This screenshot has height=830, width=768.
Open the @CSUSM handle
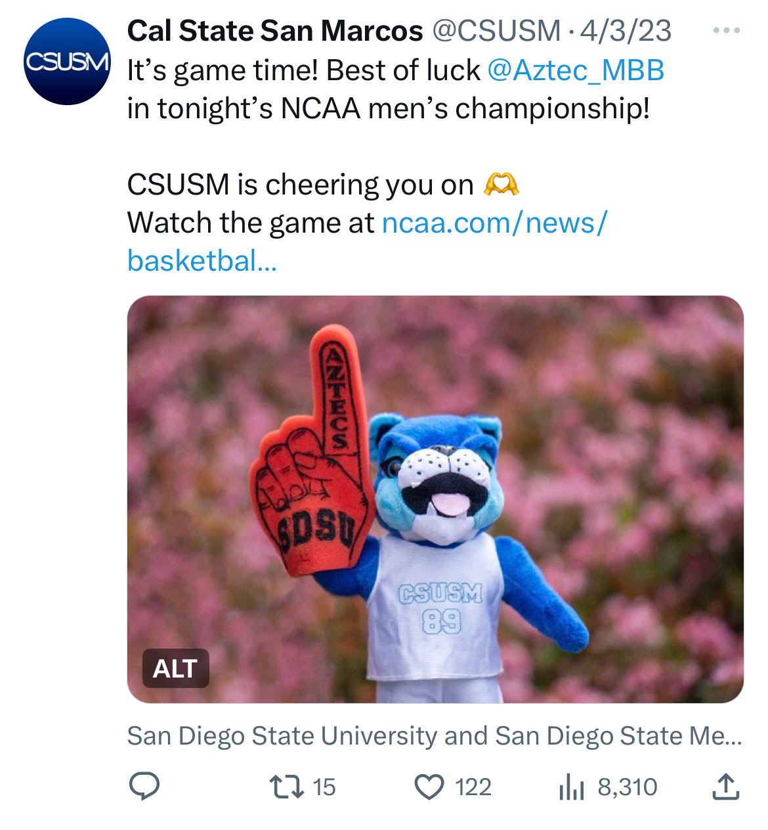coord(496,31)
